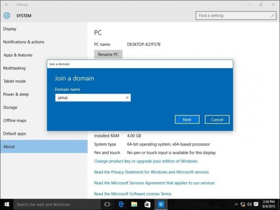Viewport: 280px width, 210px height.
Task: Open the Windows Start menu
Action: point(7,204)
